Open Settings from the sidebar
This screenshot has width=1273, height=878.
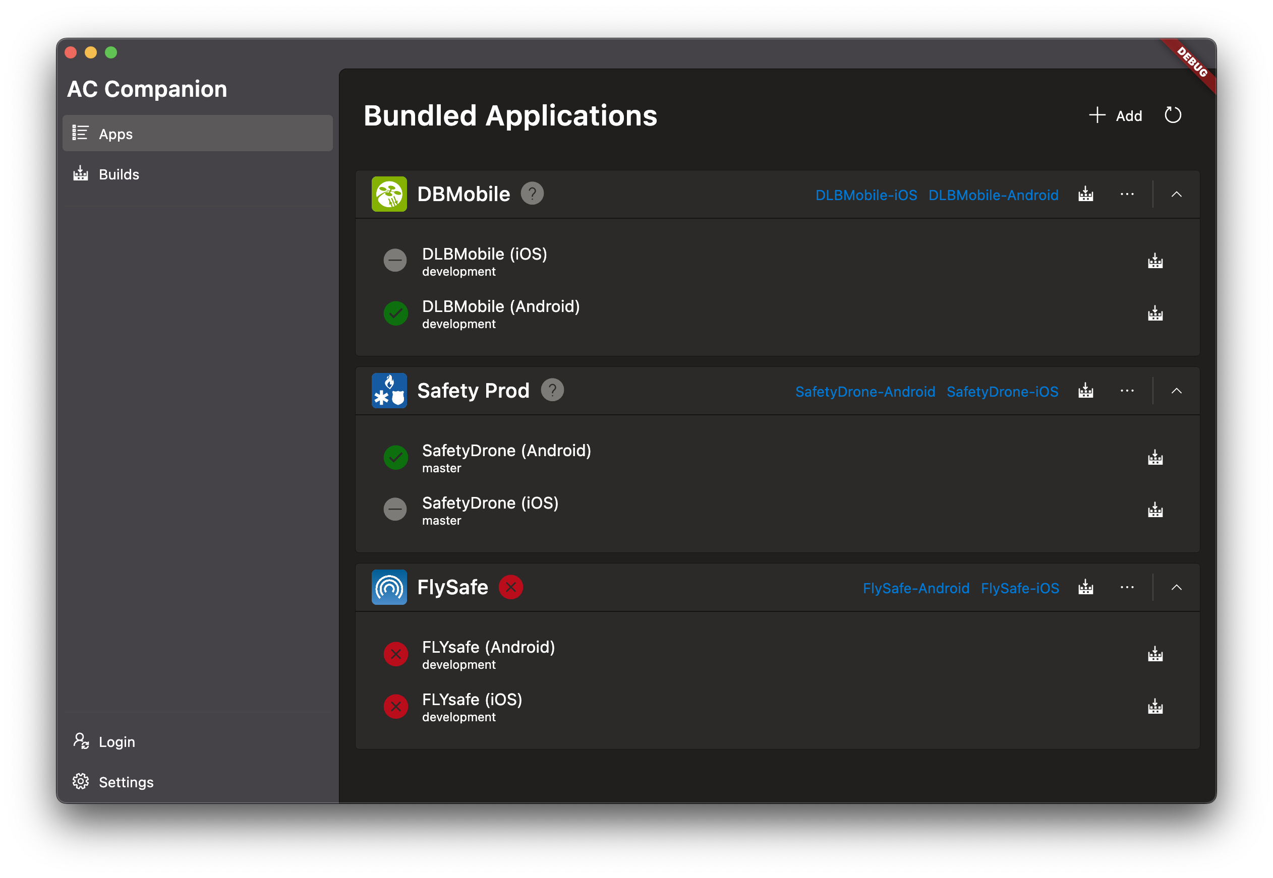[x=126, y=782]
